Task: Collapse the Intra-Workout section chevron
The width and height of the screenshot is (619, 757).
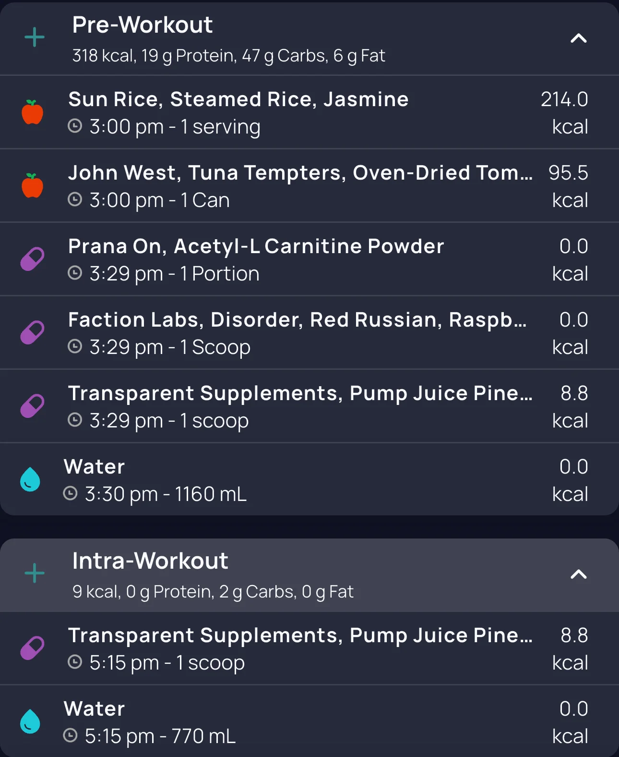Action: pyautogui.click(x=578, y=574)
